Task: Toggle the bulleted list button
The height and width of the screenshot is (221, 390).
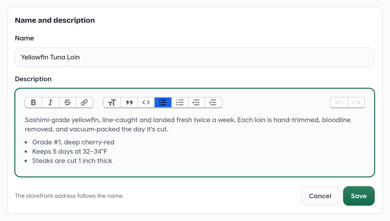Action: coord(163,103)
